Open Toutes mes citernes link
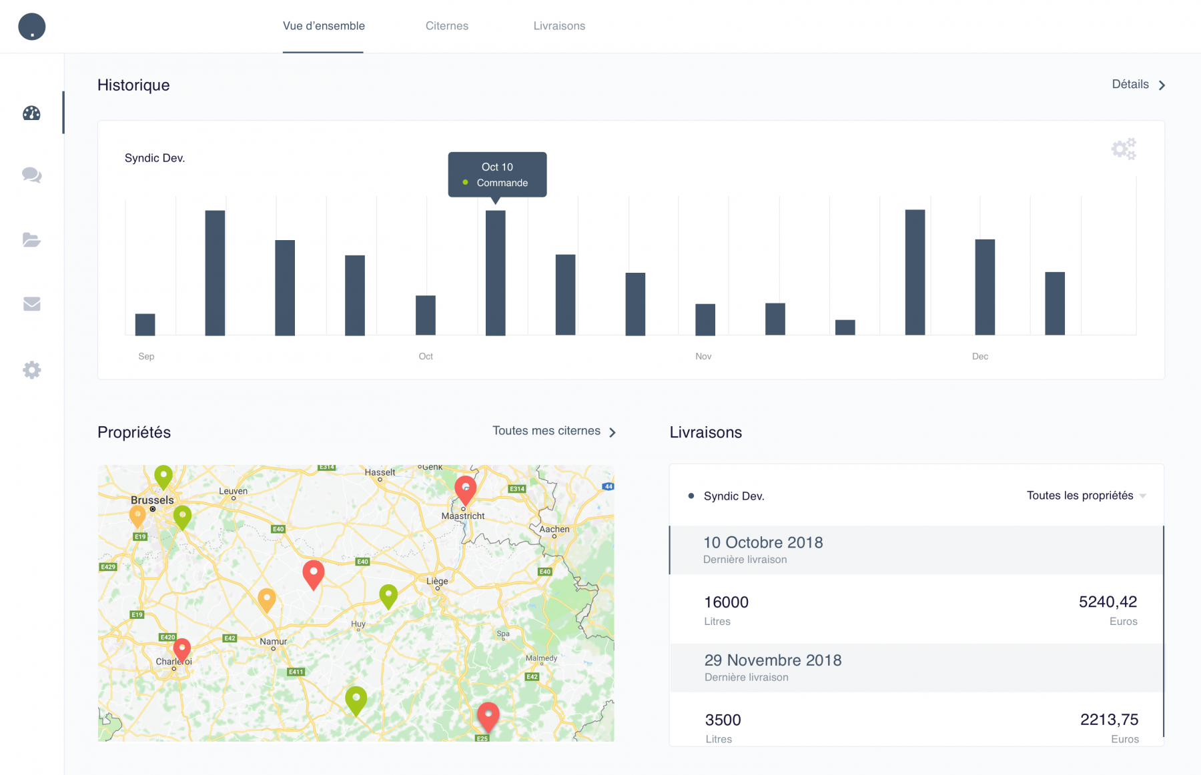The height and width of the screenshot is (775, 1201). [x=546, y=431]
